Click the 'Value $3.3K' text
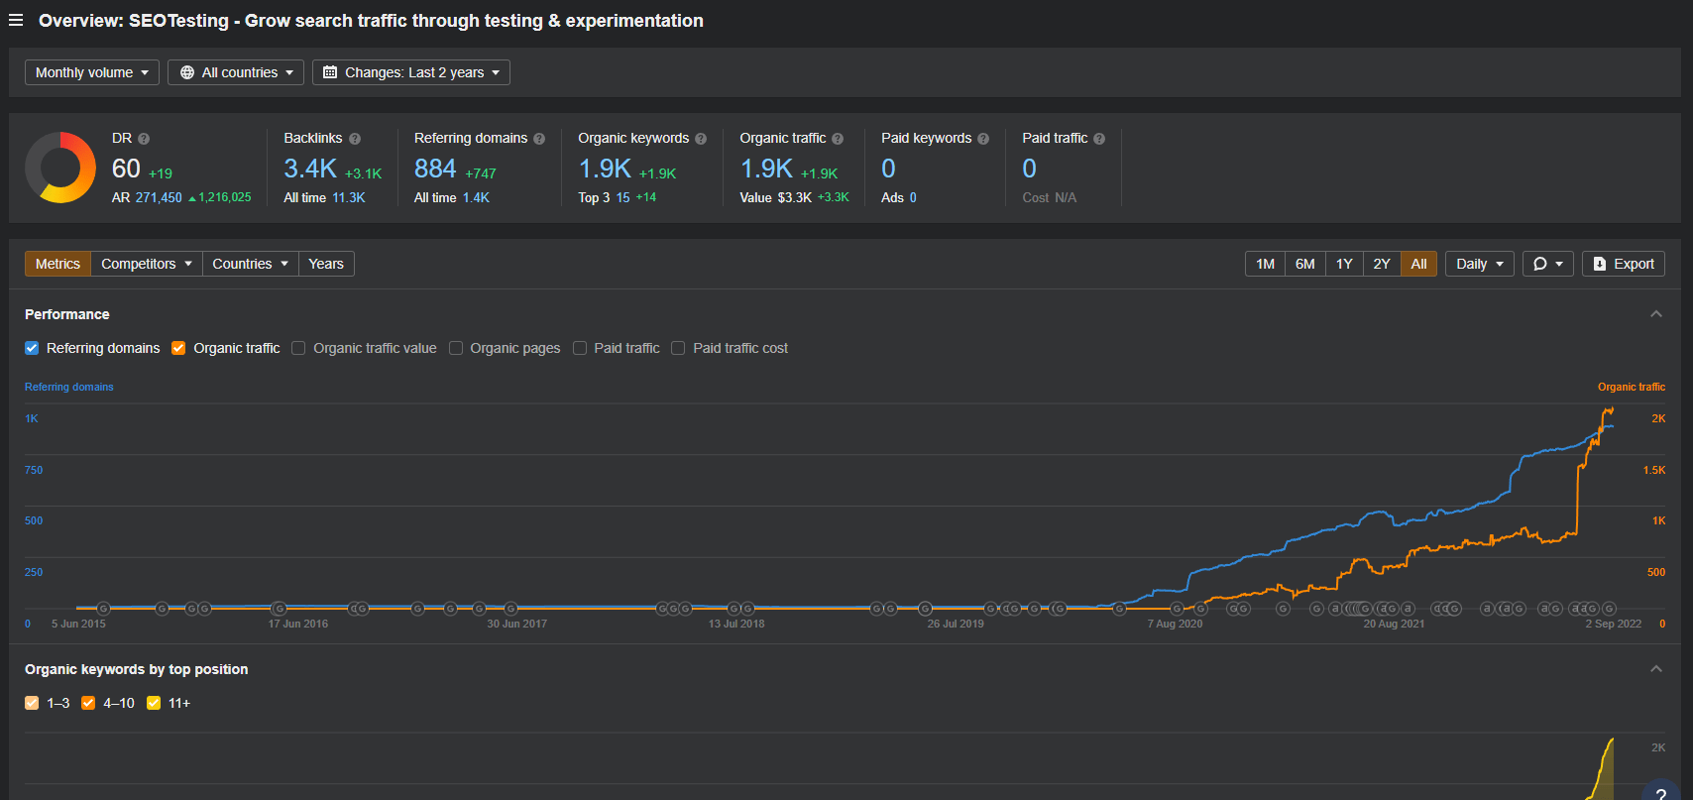 click(776, 197)
